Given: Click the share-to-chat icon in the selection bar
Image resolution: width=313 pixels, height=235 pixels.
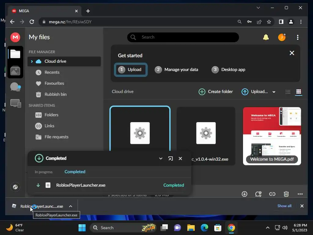Looking at the screenshot, I should click(258, 194).
